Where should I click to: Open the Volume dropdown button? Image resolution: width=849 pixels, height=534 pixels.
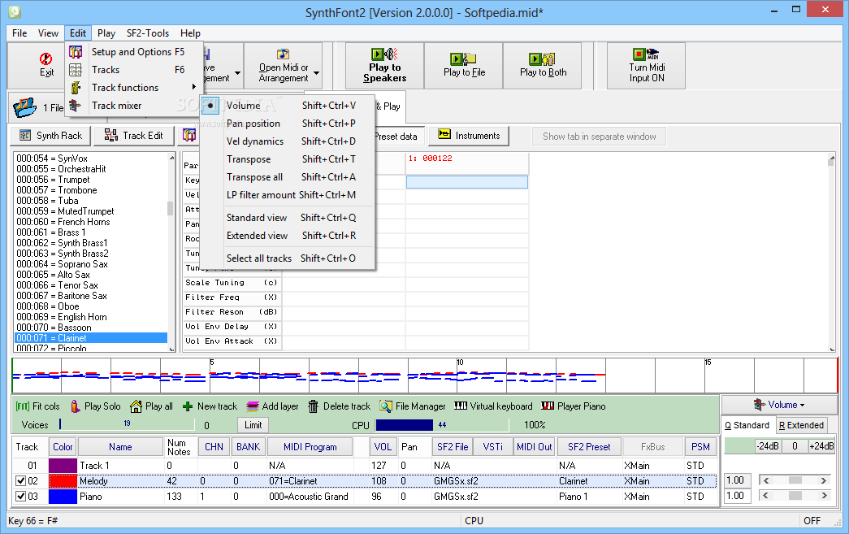click(779, 405)
